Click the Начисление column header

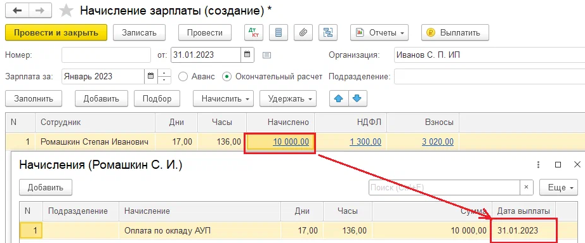(200, 211)
